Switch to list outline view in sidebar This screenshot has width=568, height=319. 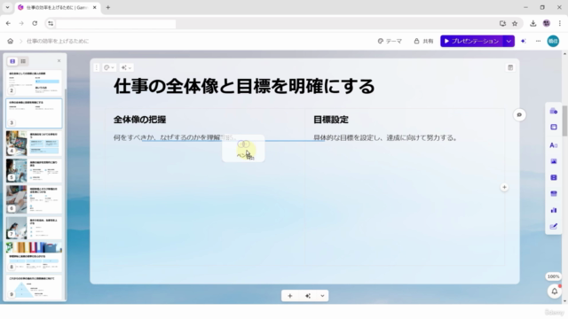(x=23, y=61)
